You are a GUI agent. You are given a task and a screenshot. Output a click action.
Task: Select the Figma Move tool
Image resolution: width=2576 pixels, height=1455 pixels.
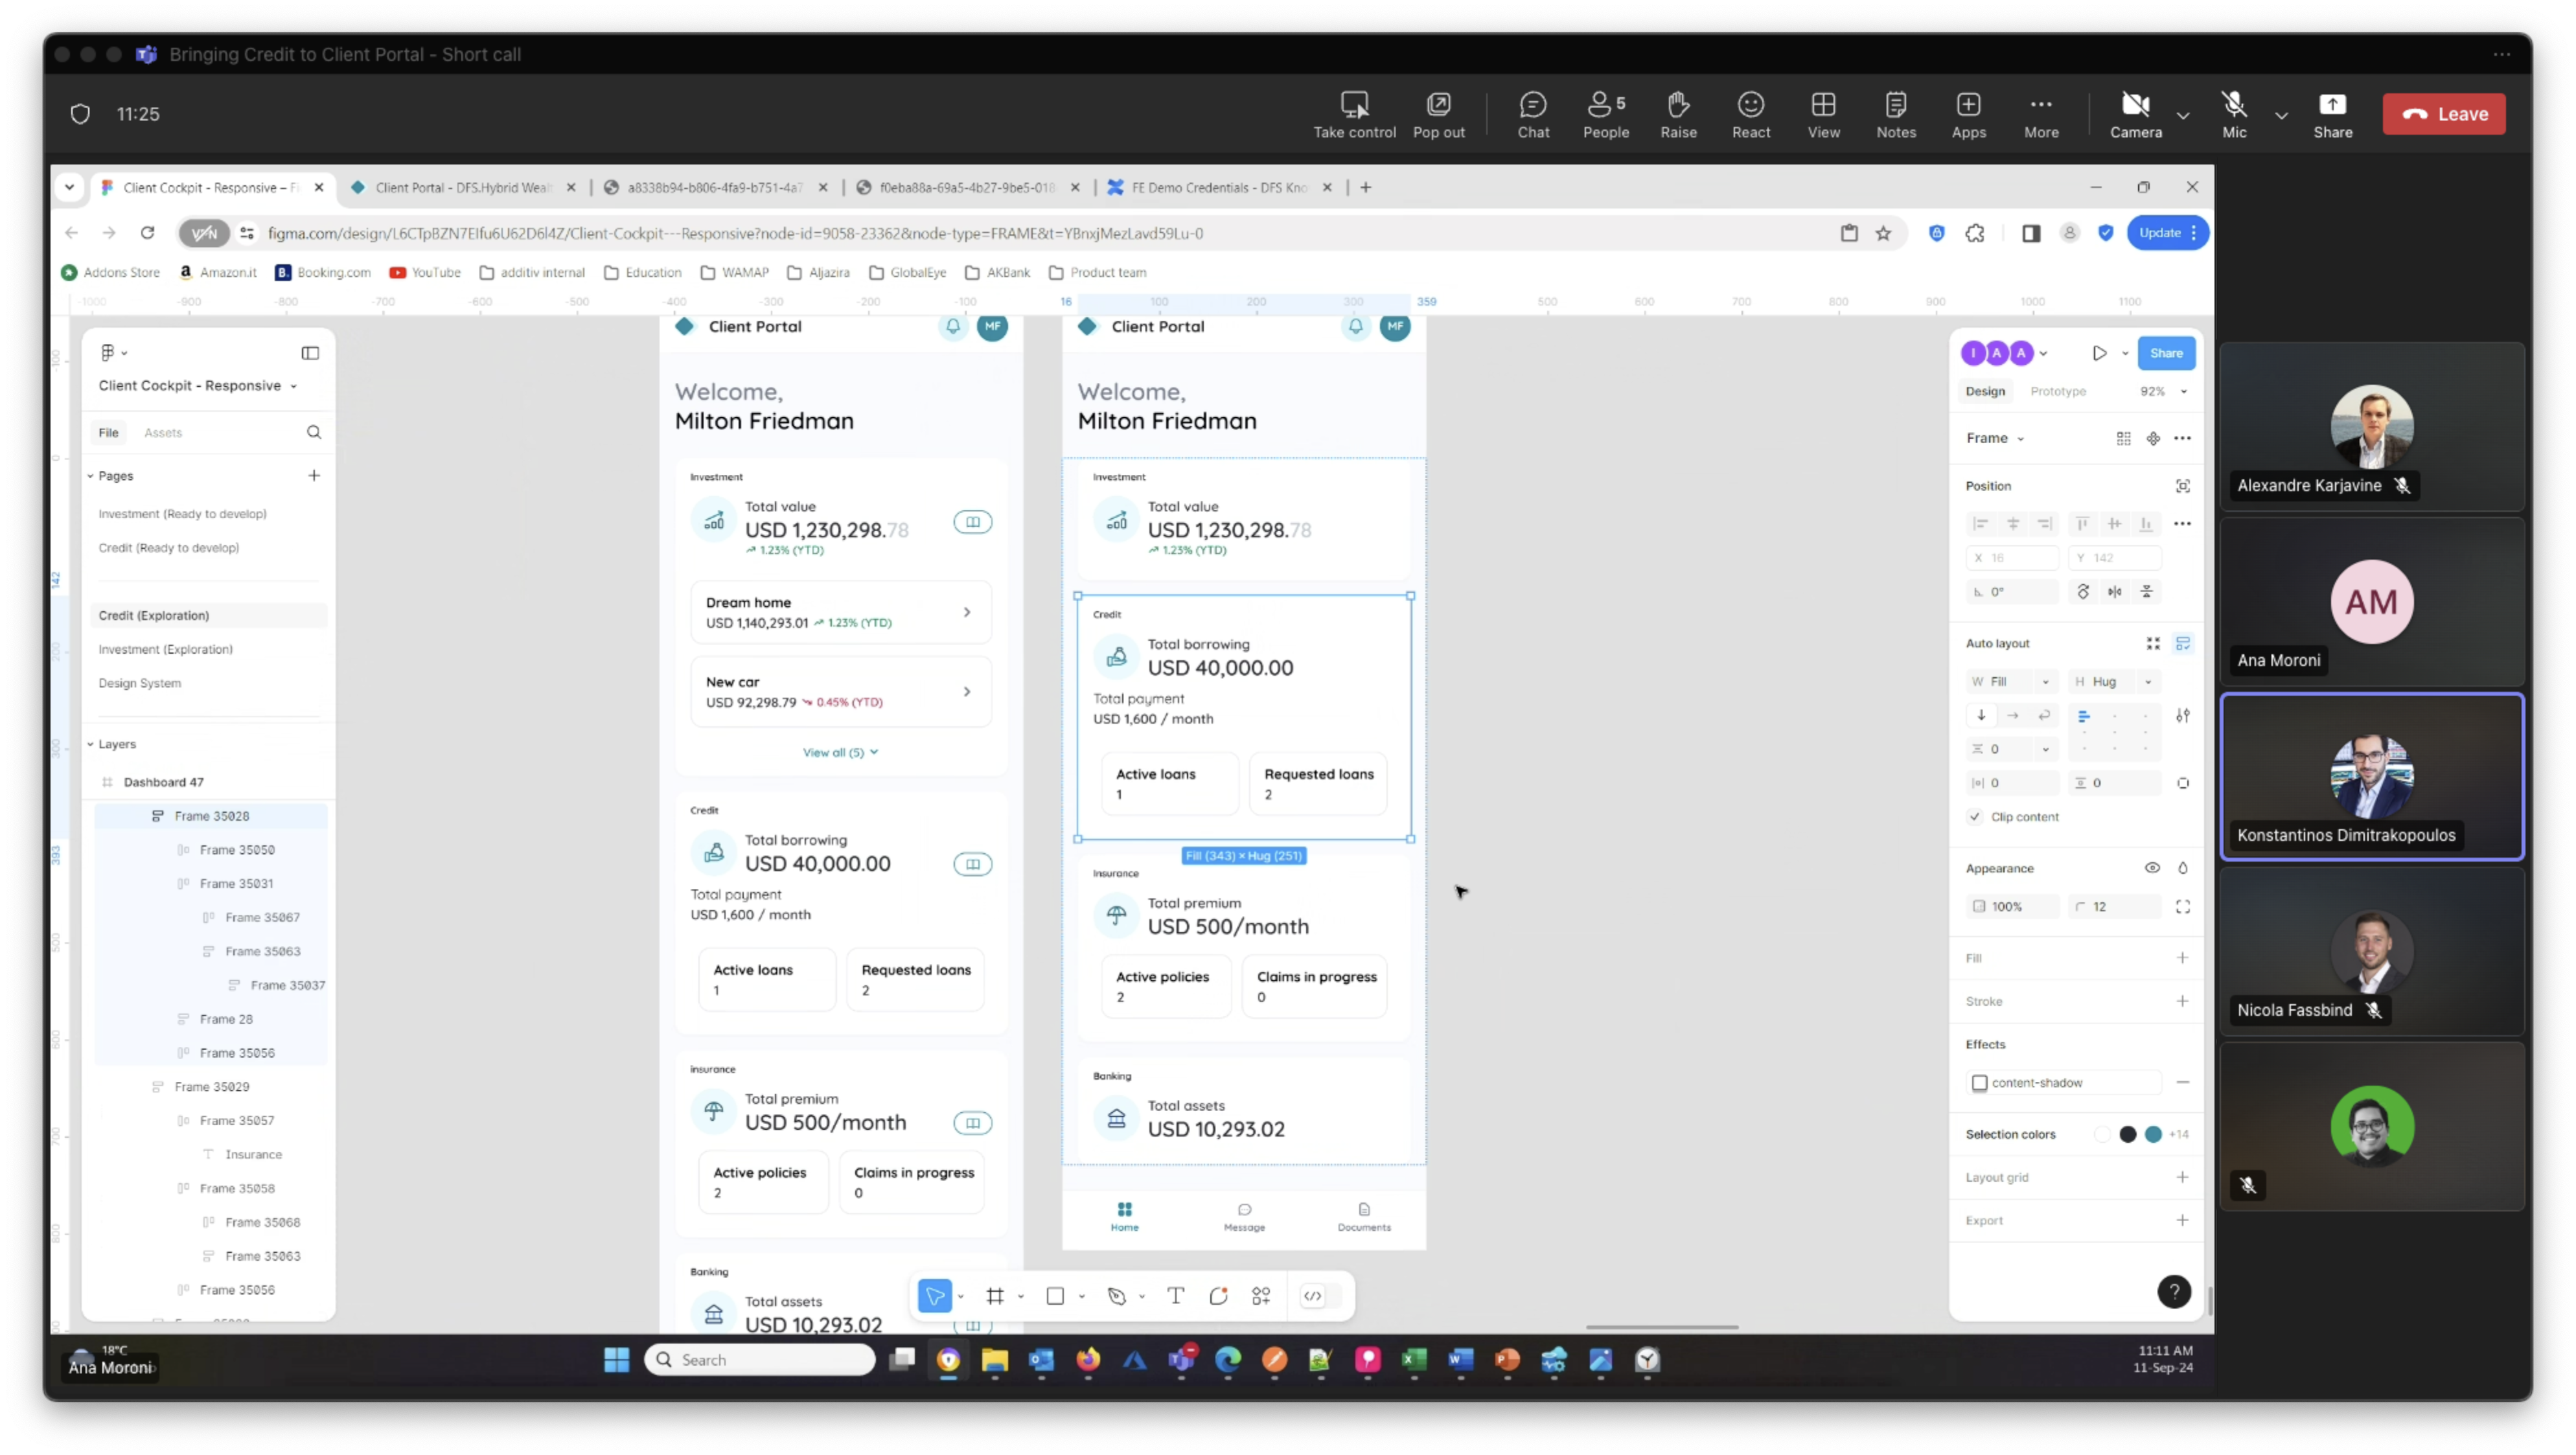pyautogui.click(x=935, y=1296)
